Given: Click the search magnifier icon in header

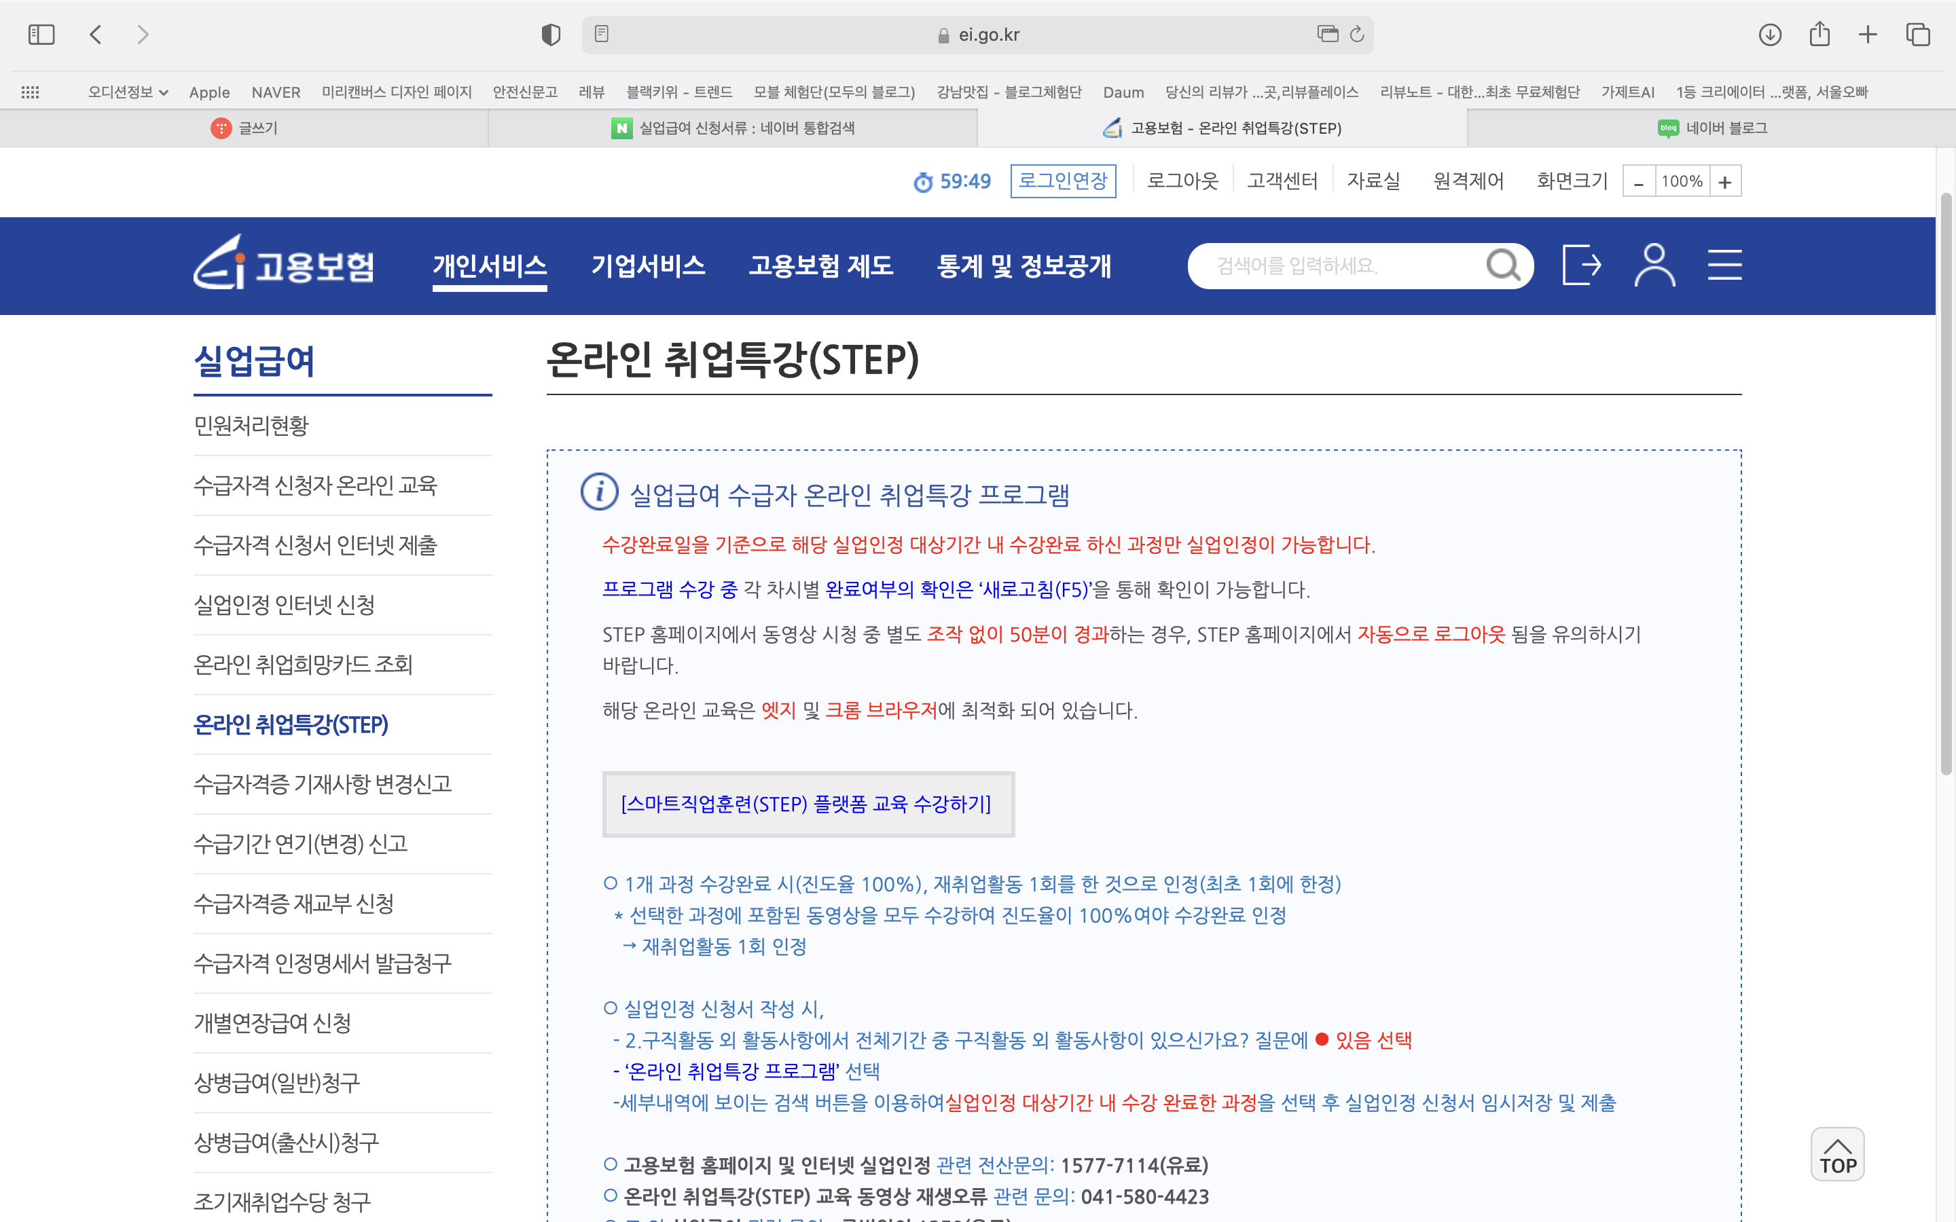Looking at the screenshot, I should 1504,265.
